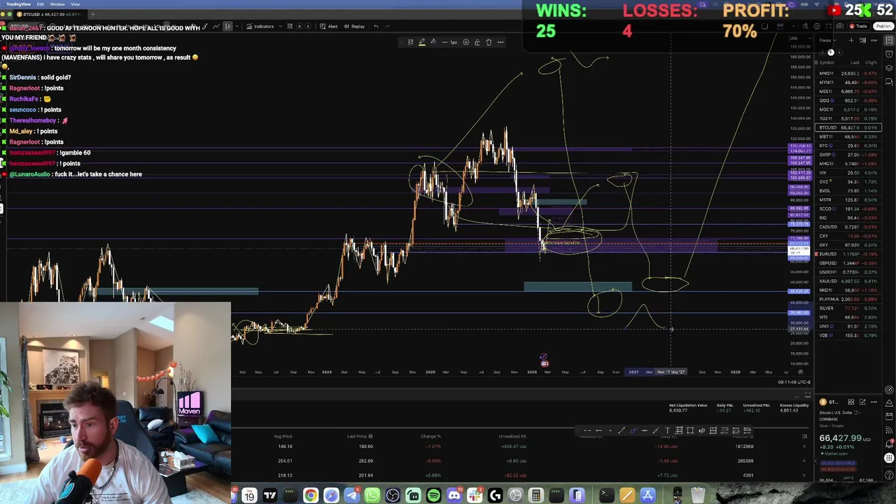Viewport: 896px width, 504px height.
Task: Open the Chats sidebar icon
Action: tap(889, 82)
